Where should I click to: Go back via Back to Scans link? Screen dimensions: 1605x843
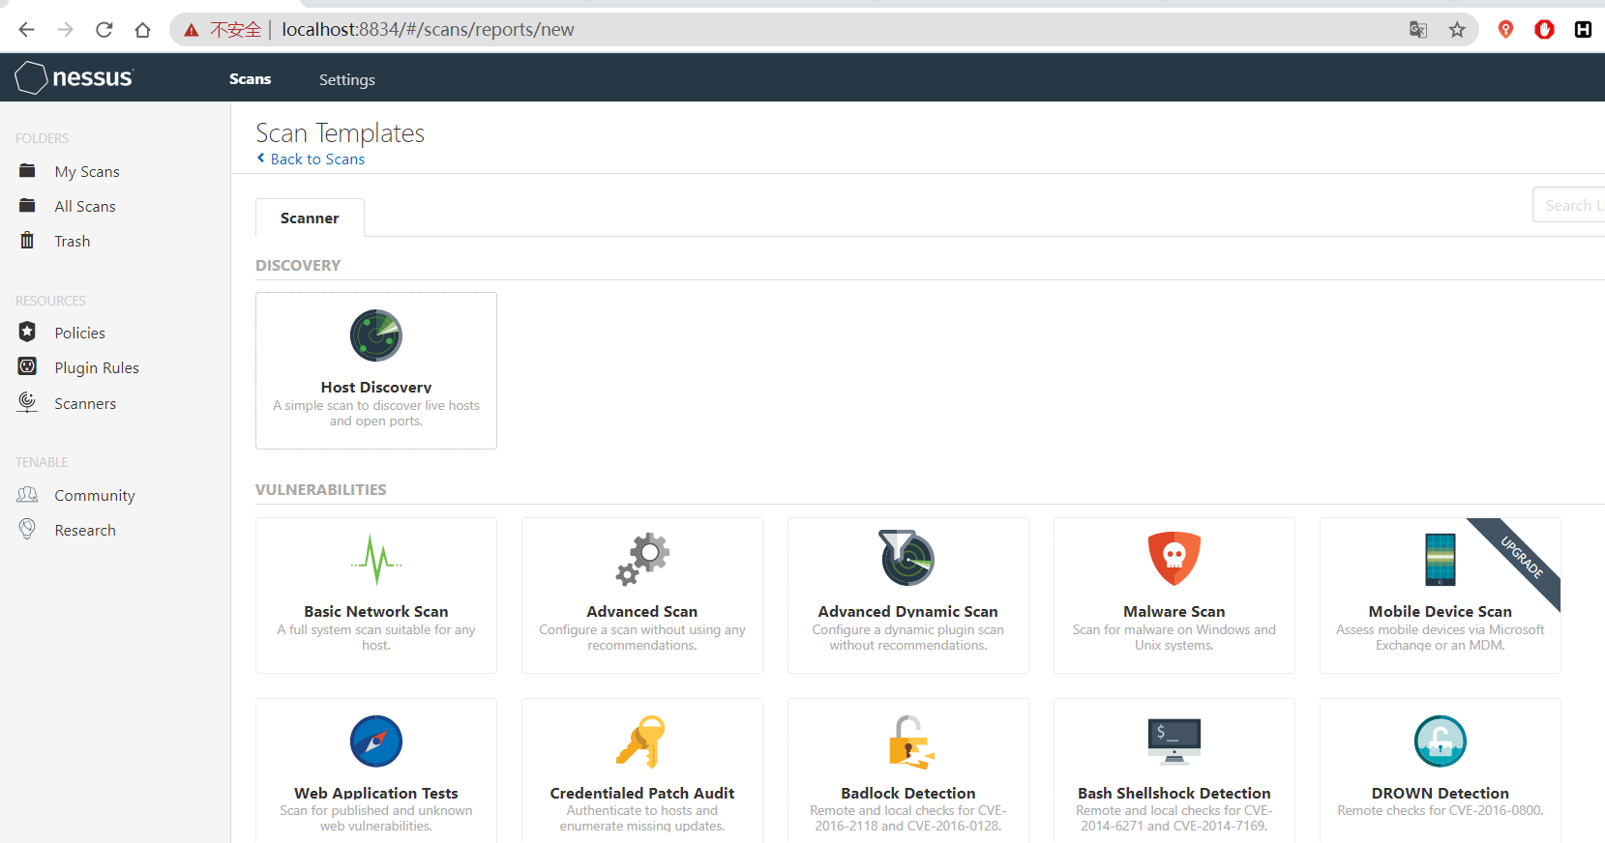(x=311, y=159)
